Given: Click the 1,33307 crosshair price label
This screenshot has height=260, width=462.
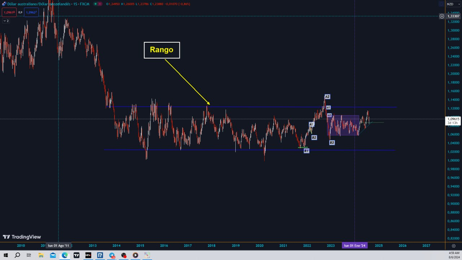Looking at the screenshot, I should click(453, 16).
